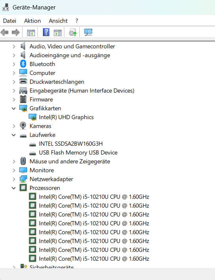The height and width of the screenshot is (280, 215).
Task: Expand the Computer category
Action: coord(14,73)
